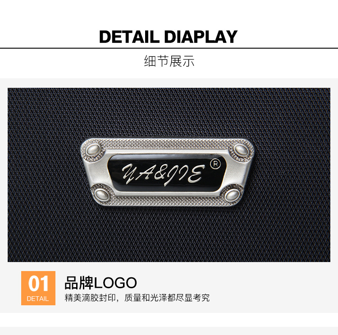This screenshot has width=338, height=335.
Task: Click the word DIAPLAY in the heading
Action: [x=201, y=37]
